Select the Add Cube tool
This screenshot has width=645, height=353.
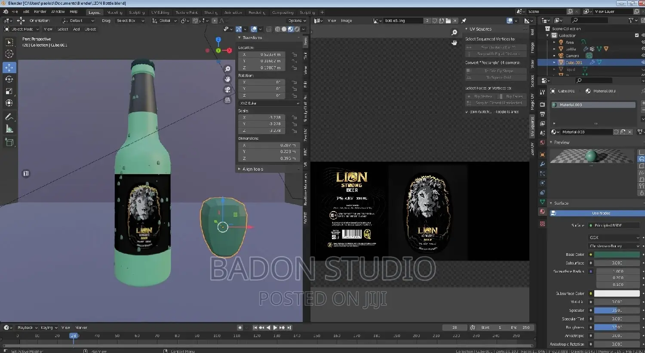(x=9, y=142)
